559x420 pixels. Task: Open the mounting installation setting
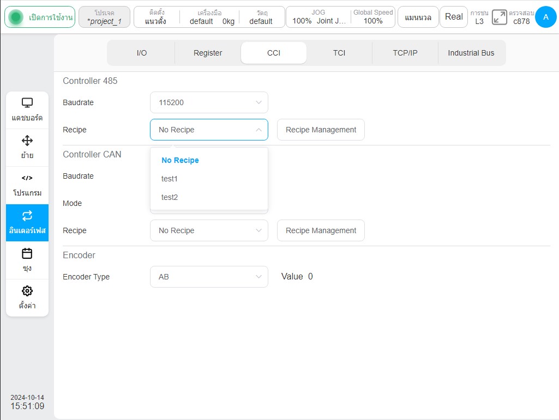tap(156, 17)
